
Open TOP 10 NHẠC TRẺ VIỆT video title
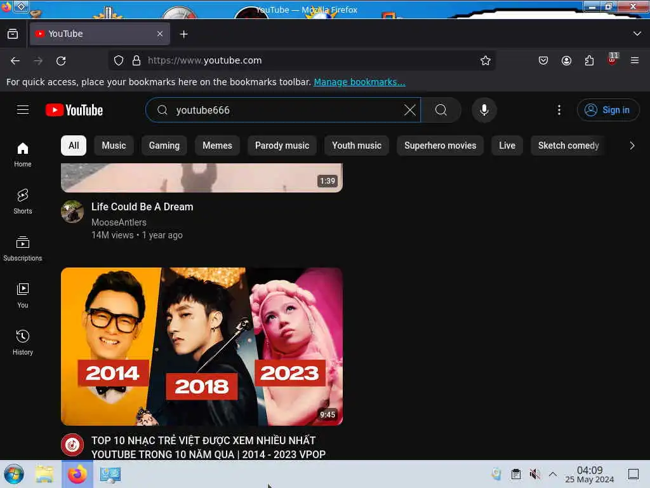pos(208,447)
